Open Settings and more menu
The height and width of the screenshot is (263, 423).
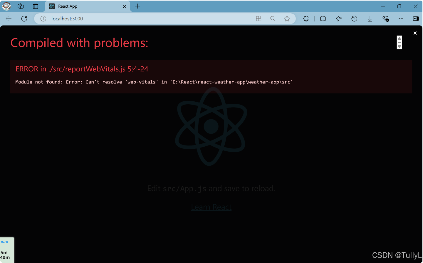tap(401, 19)
